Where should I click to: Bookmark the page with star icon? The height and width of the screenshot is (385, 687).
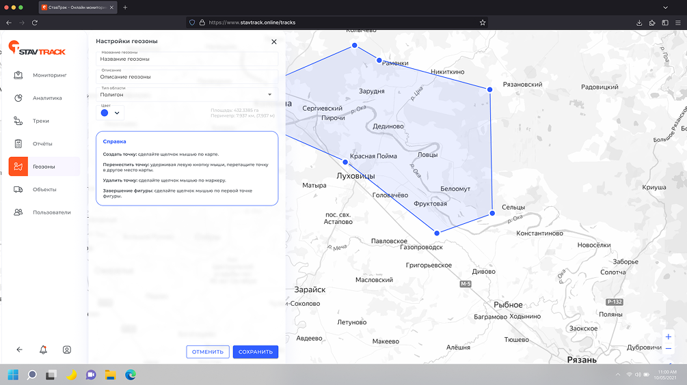483,23
